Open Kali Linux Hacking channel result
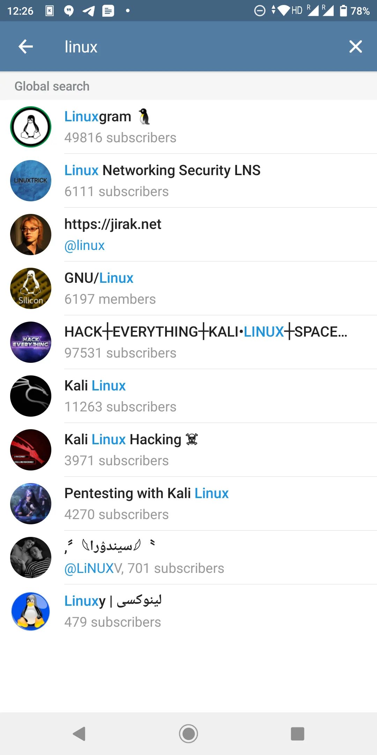 188,450
